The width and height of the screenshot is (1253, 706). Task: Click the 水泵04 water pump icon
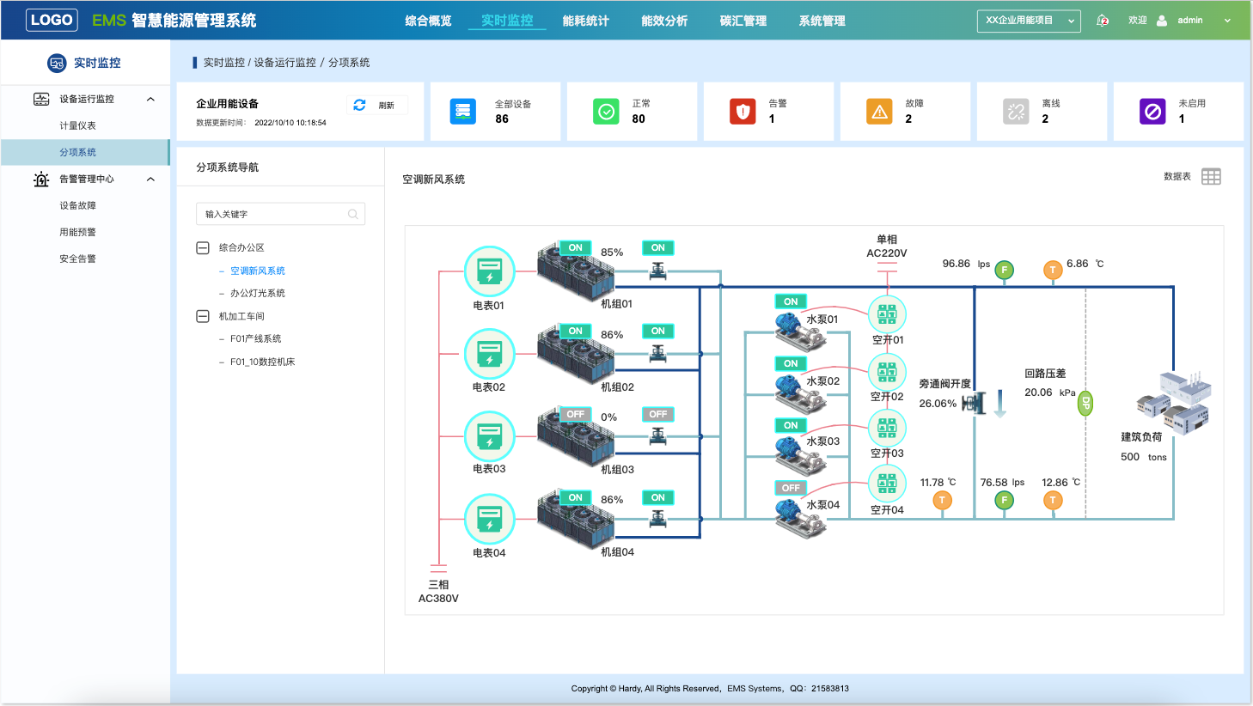(x=800, y=517)
